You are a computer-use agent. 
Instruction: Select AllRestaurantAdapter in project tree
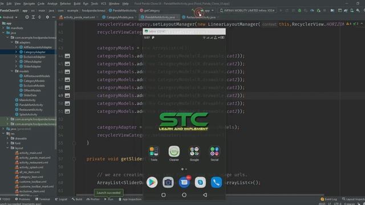click(38, 47)
